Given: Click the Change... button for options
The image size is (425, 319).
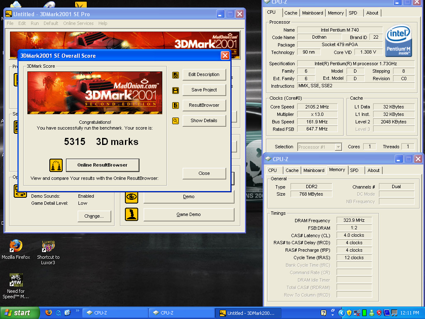Looking at the screenshot, I should pos(94,216).
